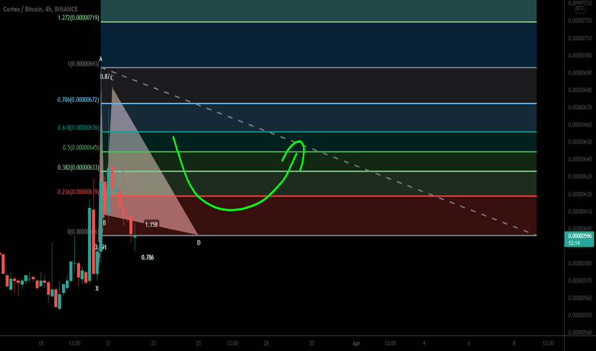Select the light blue 0.786 Fibonacci level line
Screen dimensions: 596x351
[x=318, y=103]
